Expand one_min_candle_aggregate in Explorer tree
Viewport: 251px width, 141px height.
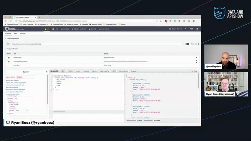[x=6, y=90]
